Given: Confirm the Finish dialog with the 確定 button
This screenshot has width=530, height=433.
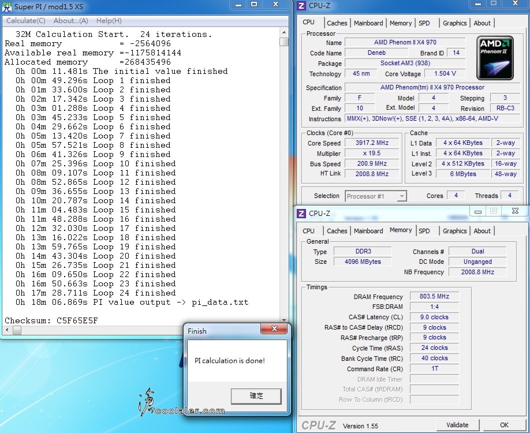Looking at the screenshot, I should point(256,396).
